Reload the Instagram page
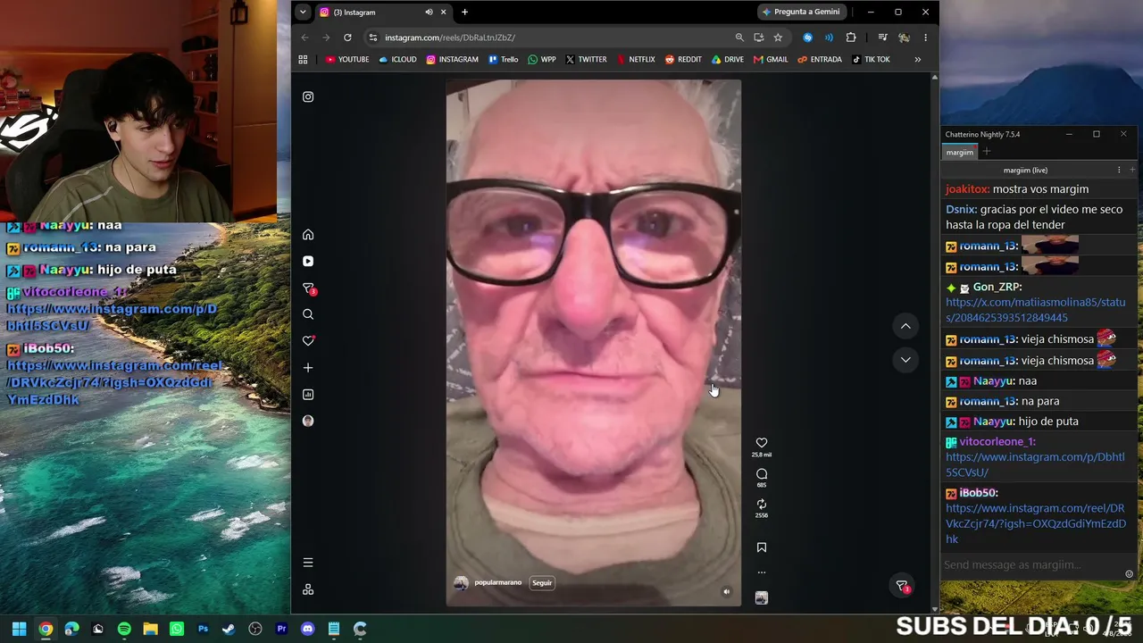 click(347, 38)
